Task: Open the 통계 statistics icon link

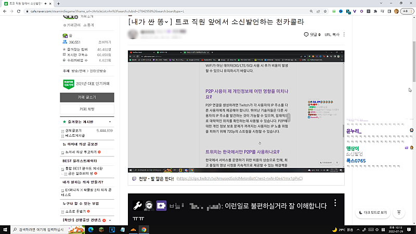Action: click(89, 24)
